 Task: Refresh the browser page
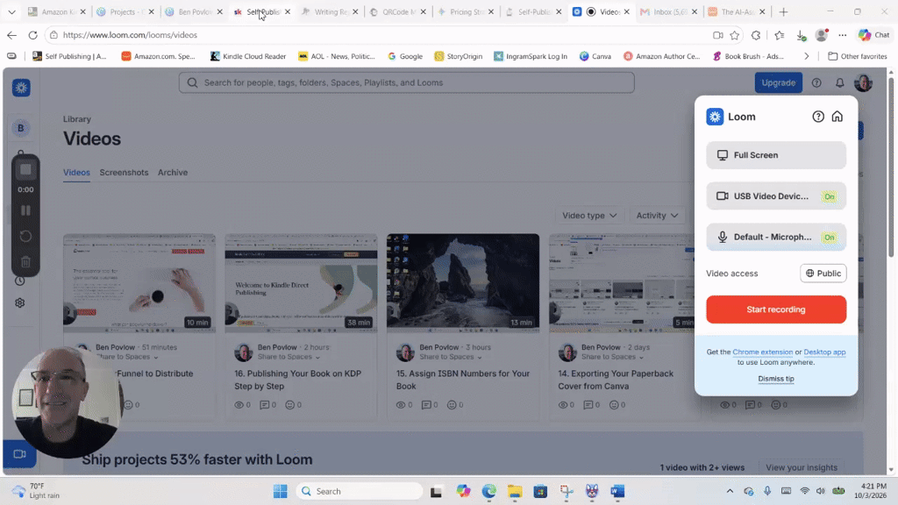click(33, 35)
